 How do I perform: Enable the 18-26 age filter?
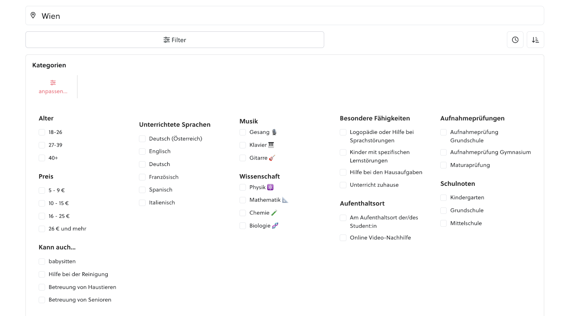point(42,132)
